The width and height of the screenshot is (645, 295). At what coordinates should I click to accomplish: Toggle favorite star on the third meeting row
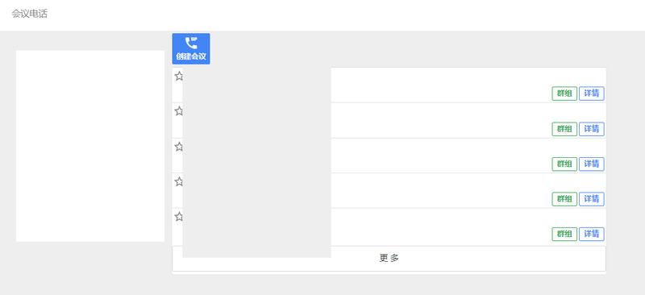(x=178, y=147)
